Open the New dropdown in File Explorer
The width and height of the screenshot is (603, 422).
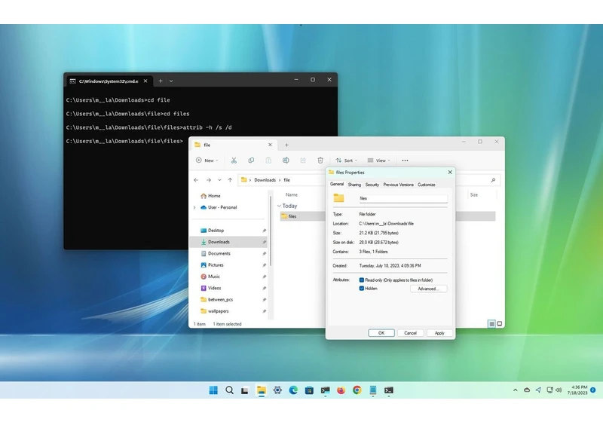pos(207,161)
